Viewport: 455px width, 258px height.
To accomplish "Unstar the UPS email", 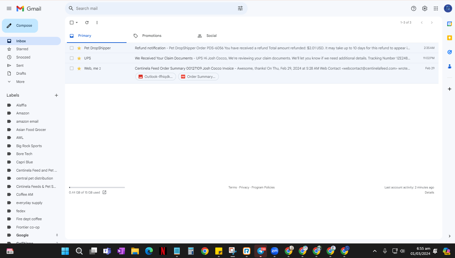I will coord(79,58).
